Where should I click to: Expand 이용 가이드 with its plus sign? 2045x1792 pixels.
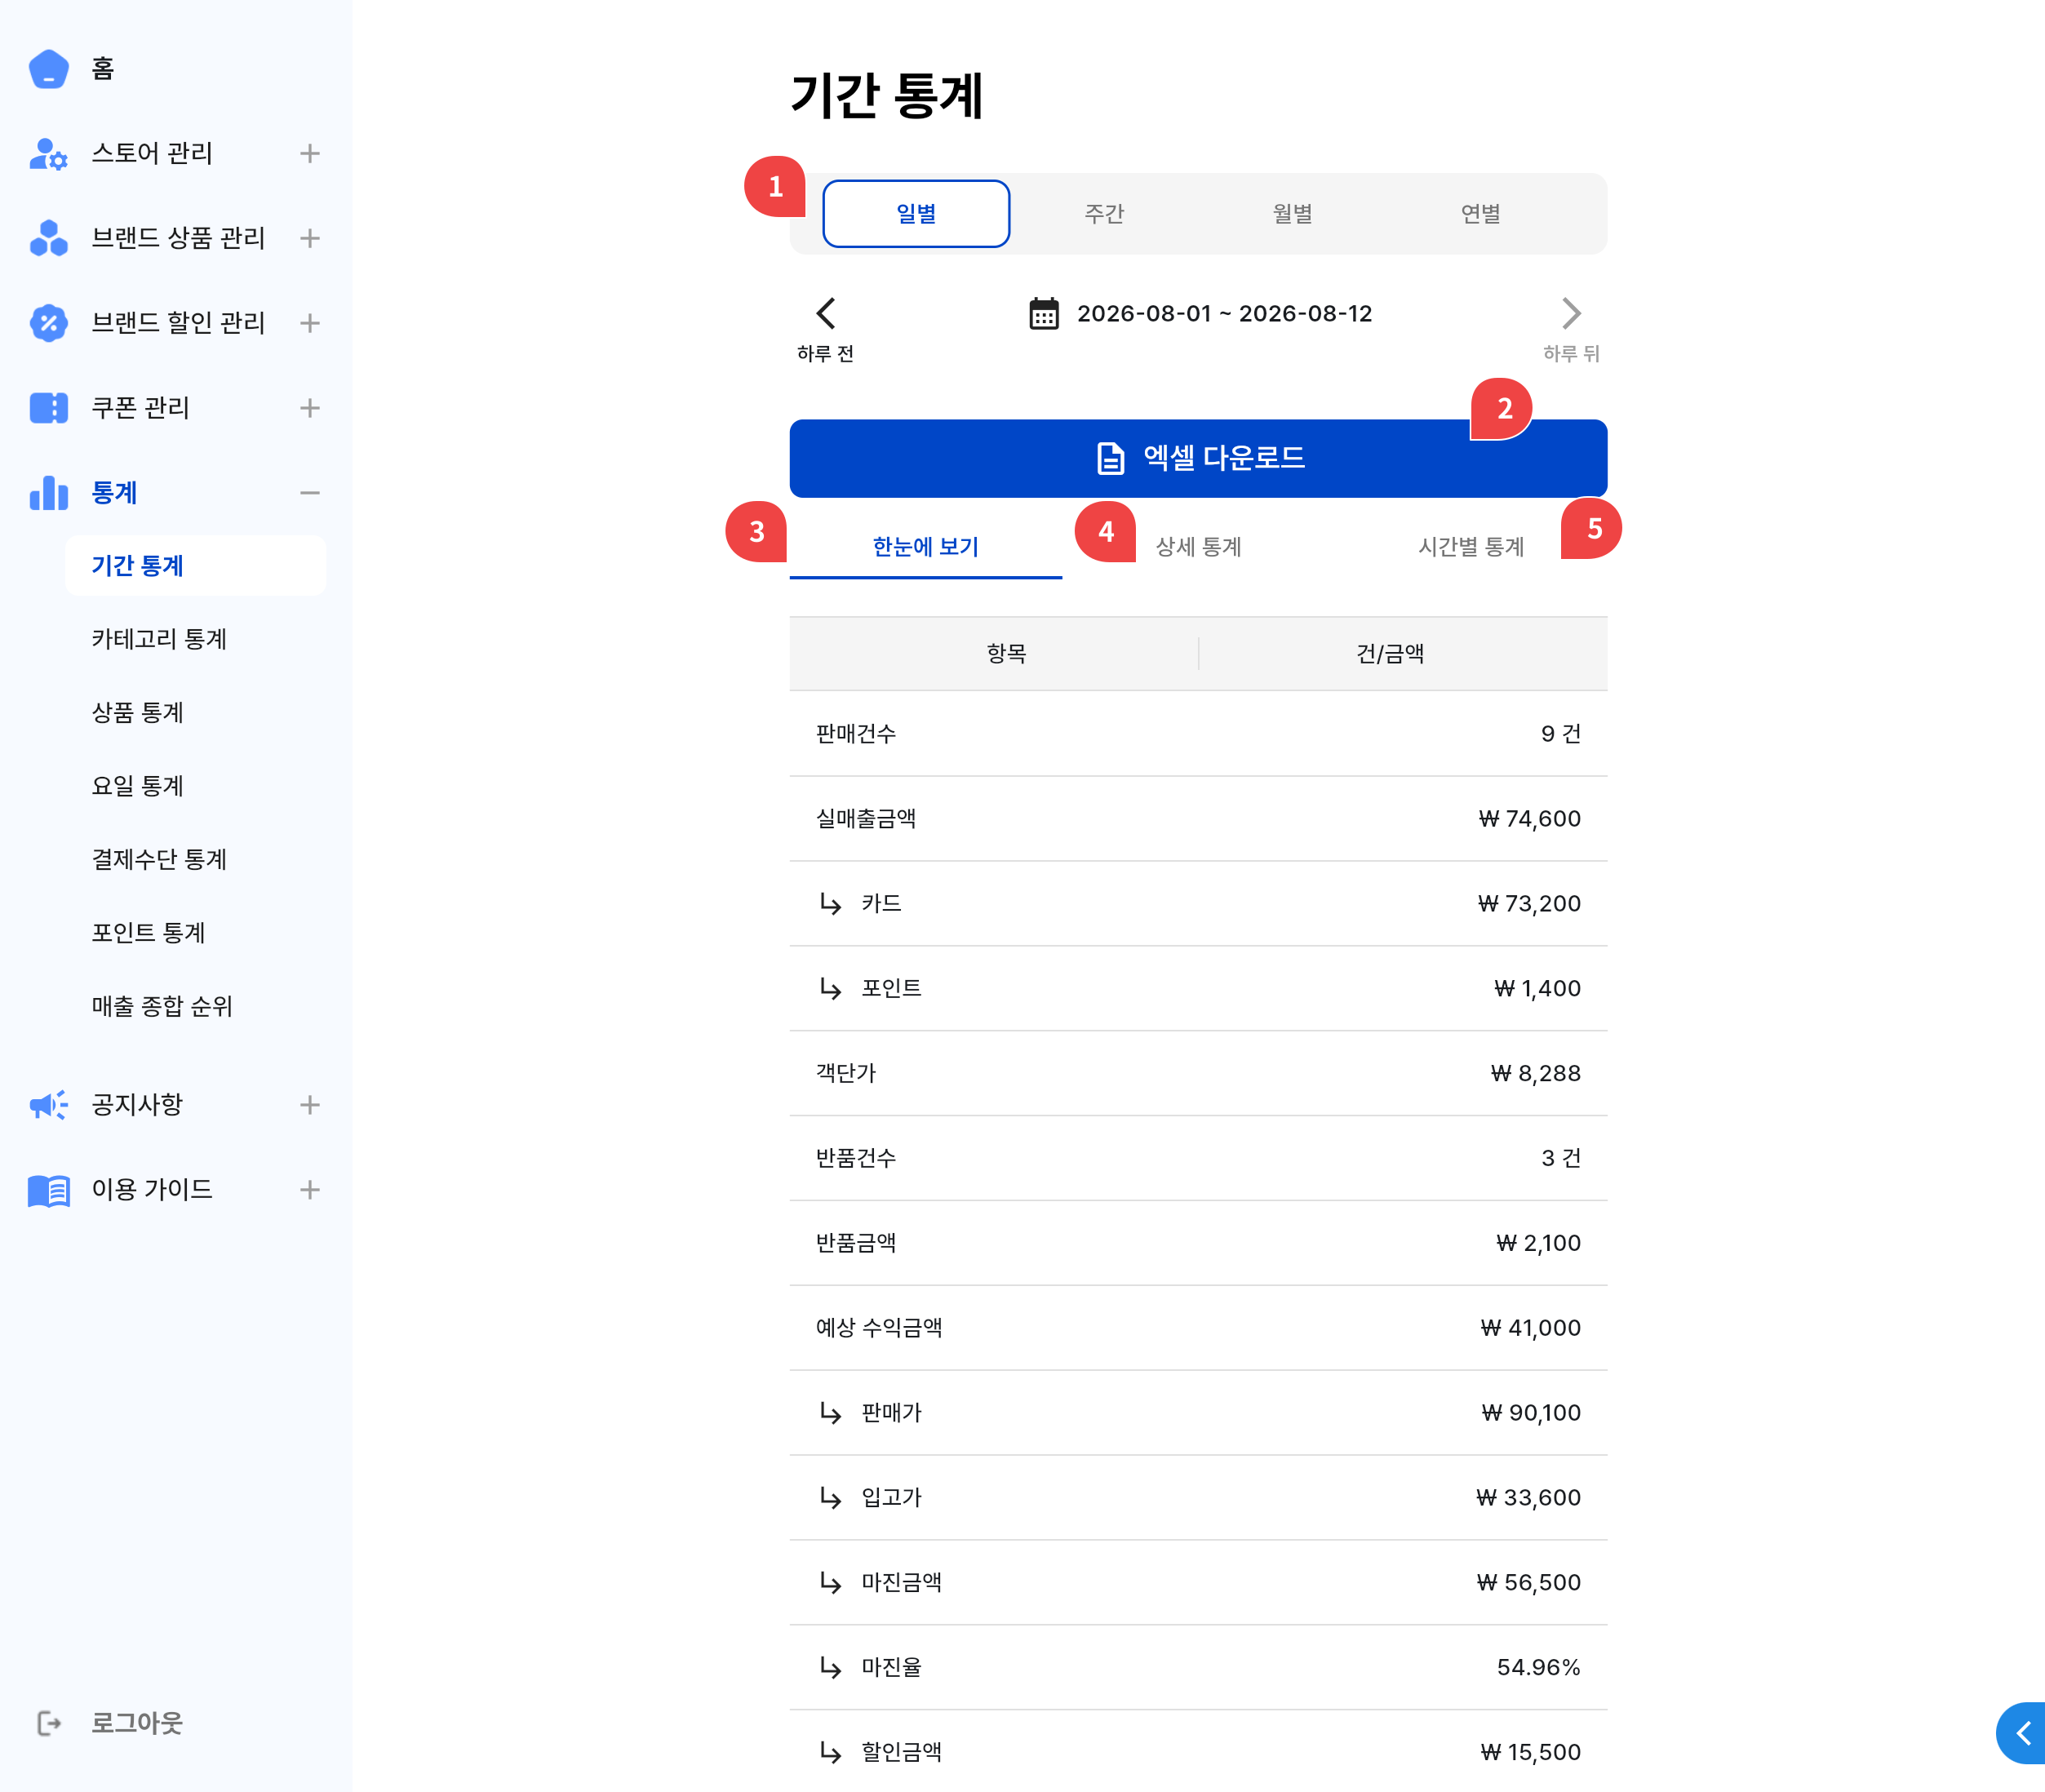coord(310,1190)
